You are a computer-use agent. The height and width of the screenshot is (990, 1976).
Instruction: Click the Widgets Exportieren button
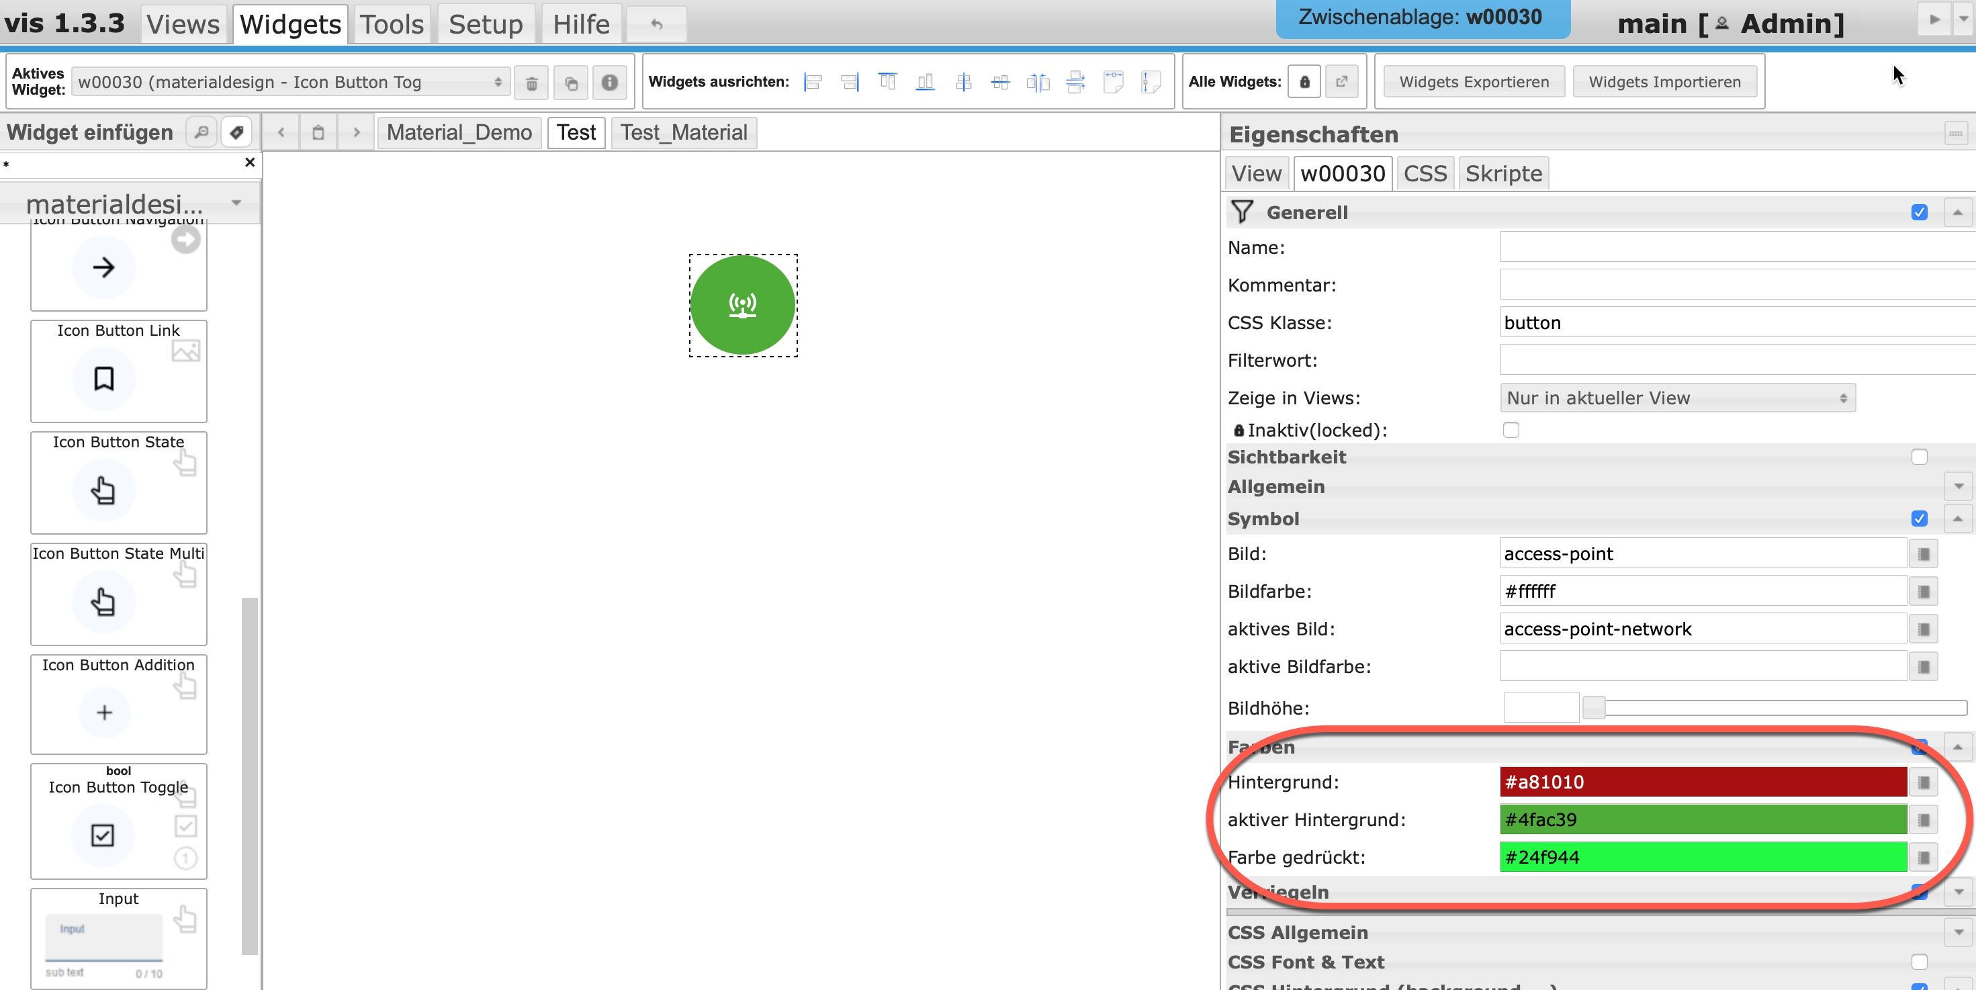pos(1474,82)
